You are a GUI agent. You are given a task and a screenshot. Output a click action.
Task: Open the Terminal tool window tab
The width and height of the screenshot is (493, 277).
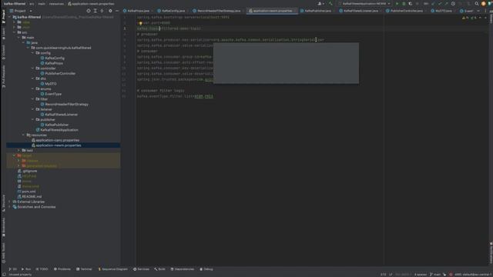(x=84, y=269)
